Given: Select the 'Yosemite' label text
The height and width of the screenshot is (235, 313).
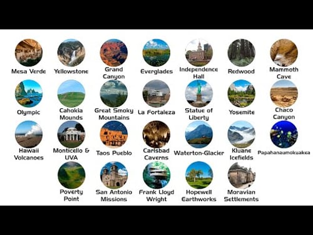Looking at the screenshot, I should pos(242,112).
